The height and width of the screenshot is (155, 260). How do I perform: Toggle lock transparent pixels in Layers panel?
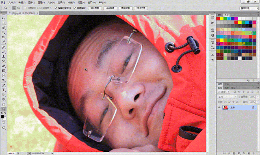pyautogui.click(x=225, y=102)
